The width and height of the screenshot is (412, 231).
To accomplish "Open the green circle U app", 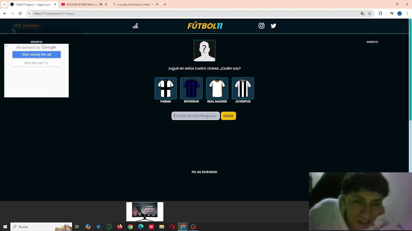I will 109,227.
